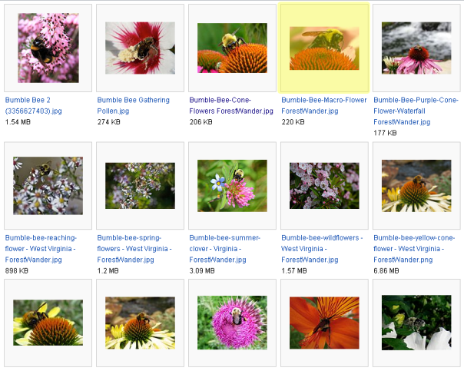464x371 pixels.
Task: Open the Bumble-bee-spring-flowers West Virginia thumbnail
Action: tap(140, 186)
